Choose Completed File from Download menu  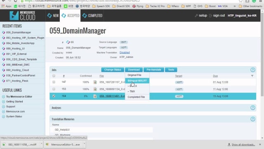click(137, 97)
